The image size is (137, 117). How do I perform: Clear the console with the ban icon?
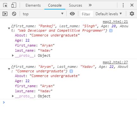pos(14,14)
